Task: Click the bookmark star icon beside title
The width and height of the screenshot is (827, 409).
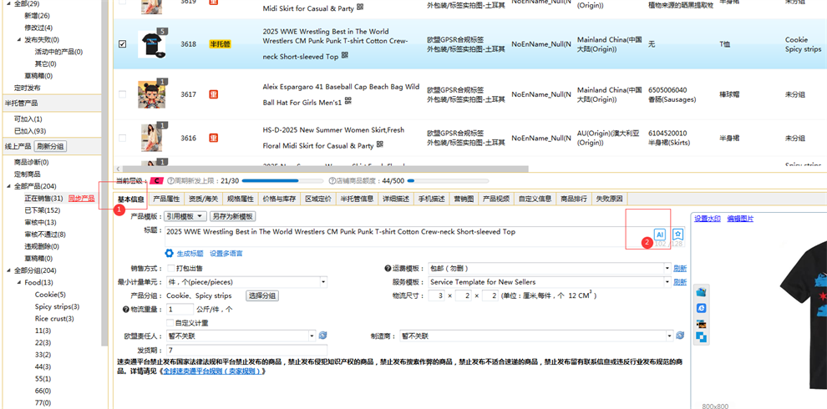Action: [678, 235]
